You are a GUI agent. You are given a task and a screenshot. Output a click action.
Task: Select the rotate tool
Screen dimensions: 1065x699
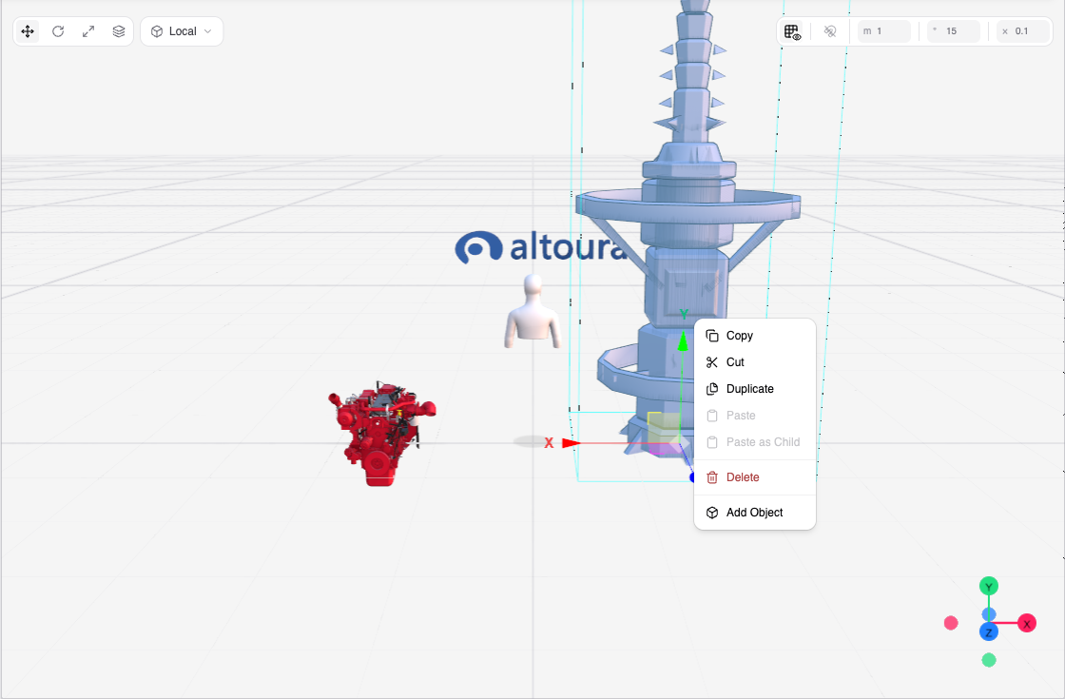pos(58,31)
